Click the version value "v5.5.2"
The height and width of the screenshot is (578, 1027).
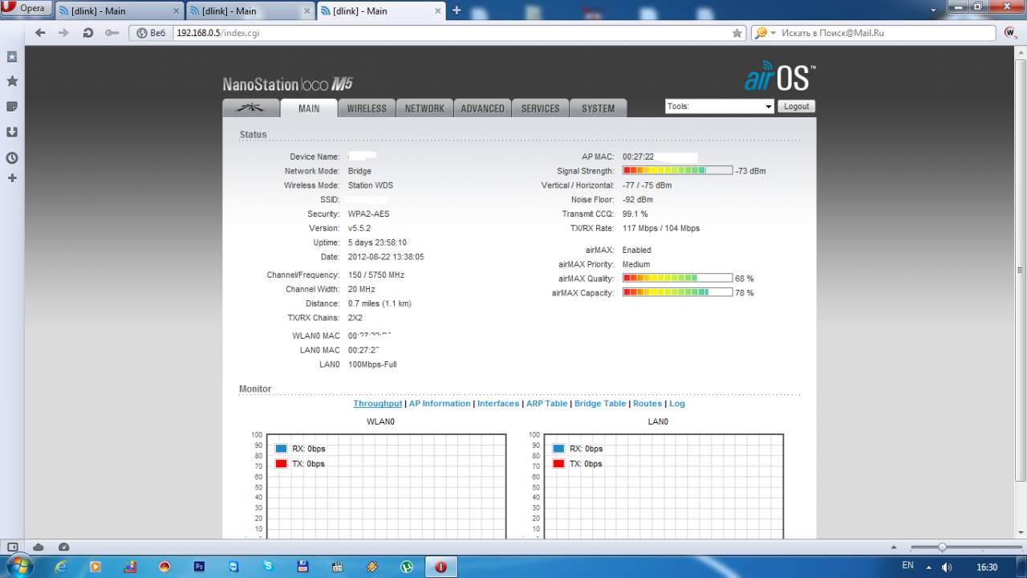click(359, 229)
